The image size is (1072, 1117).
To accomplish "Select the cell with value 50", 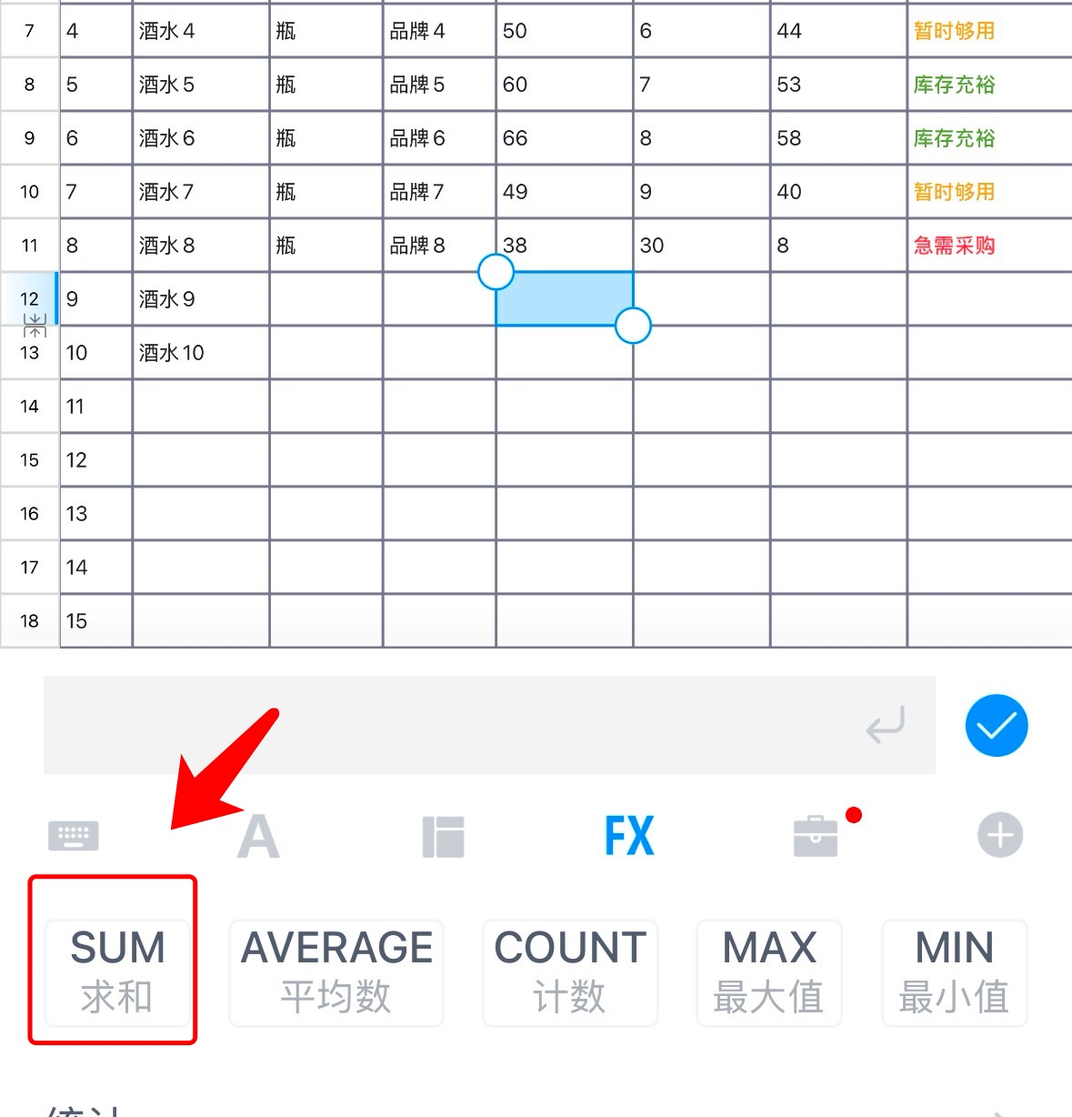I will point(565,31).
